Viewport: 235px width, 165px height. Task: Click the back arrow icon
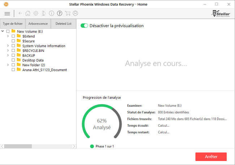click(x=20, y=13)
